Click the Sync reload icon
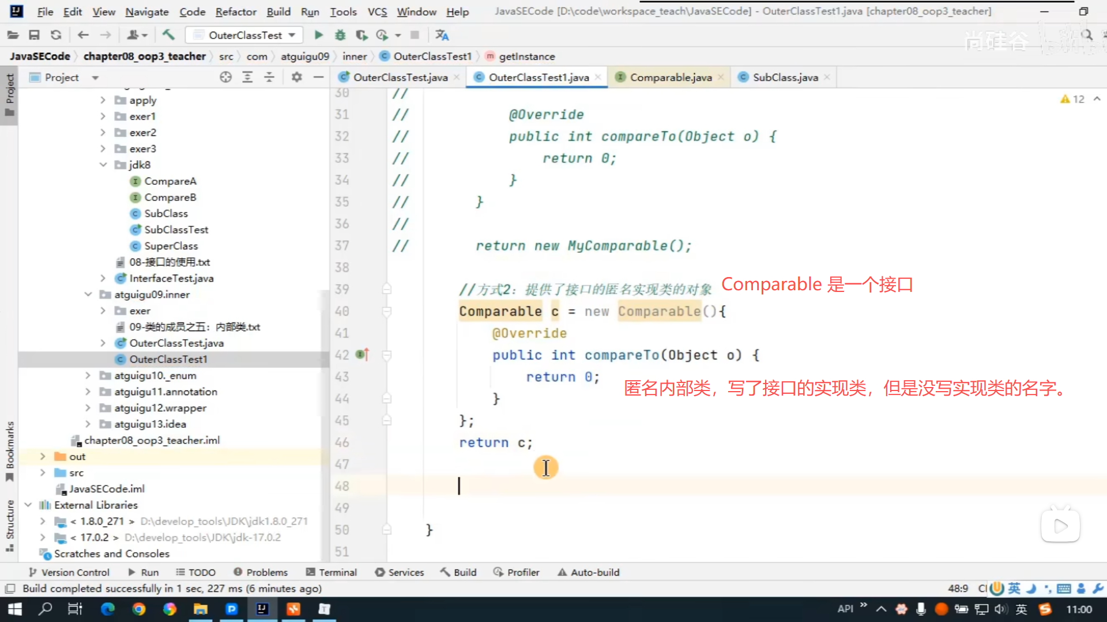The height and width of the screenshot is (622, 1107). point(56,35)
